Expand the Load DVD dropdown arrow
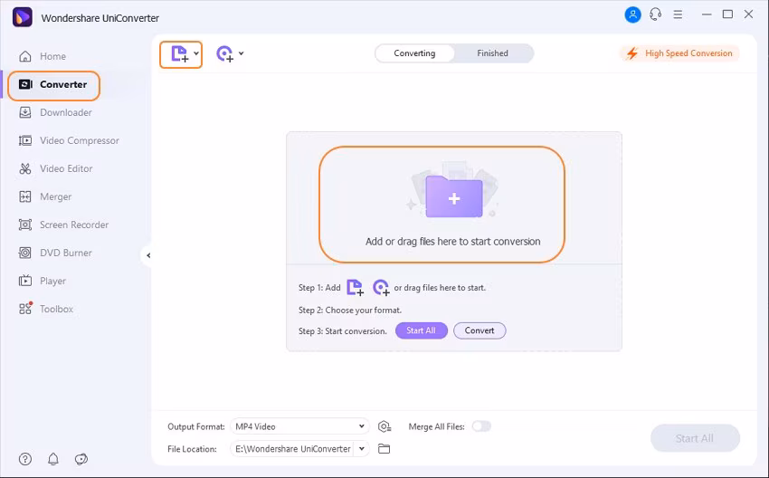Screen dimensions: 769x478 click(x=242, y=53)
